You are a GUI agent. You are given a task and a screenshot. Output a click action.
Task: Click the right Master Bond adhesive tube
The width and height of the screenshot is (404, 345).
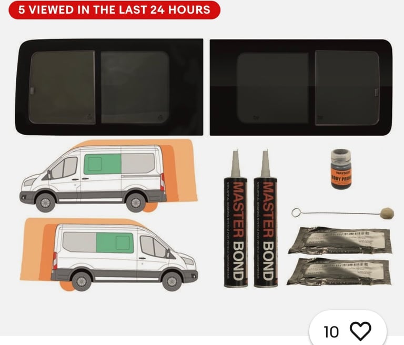[265, 219]
